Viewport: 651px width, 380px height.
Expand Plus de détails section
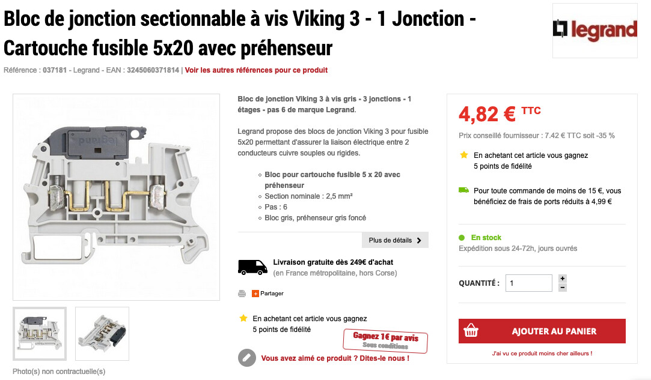click(395, 240)
